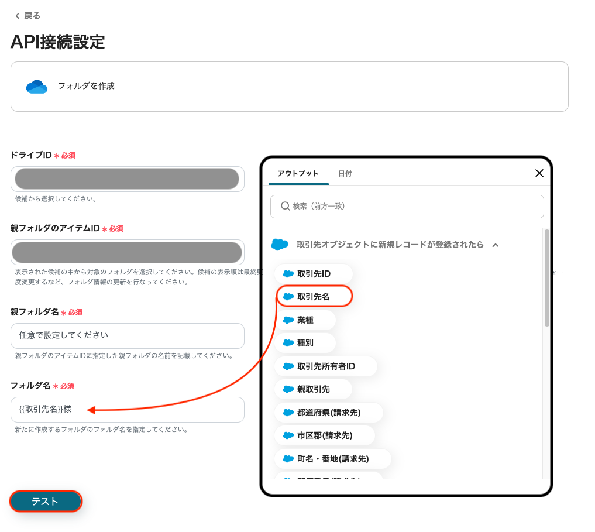This screenshot has width=595, height=532.
Task: Click the ドライブID label
Action: pos(31,155)
